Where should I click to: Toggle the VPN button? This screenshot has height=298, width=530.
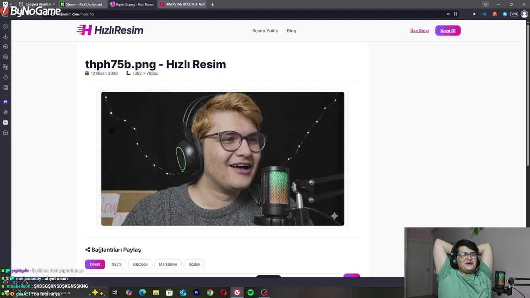pyautogui.click(x=514, y=14)
